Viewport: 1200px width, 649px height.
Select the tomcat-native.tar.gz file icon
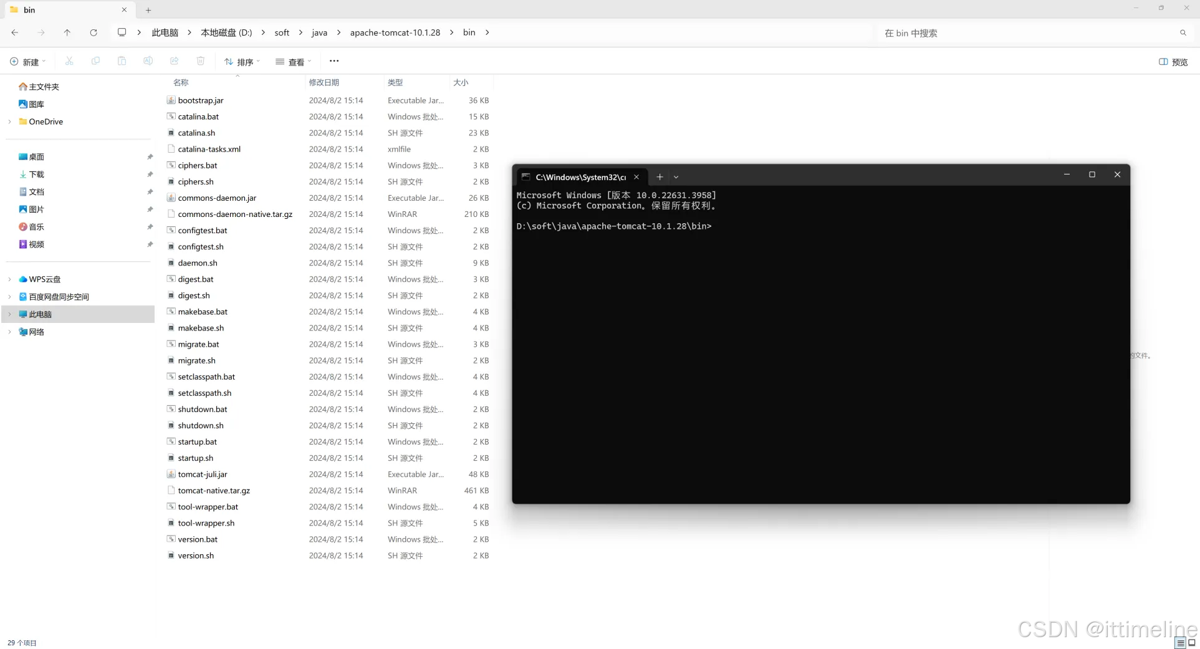pos(171,491)
